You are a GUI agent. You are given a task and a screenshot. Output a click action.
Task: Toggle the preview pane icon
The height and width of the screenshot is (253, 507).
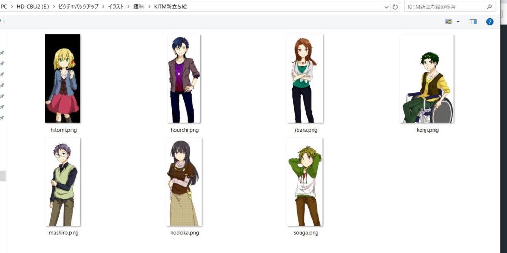point(473,22)
